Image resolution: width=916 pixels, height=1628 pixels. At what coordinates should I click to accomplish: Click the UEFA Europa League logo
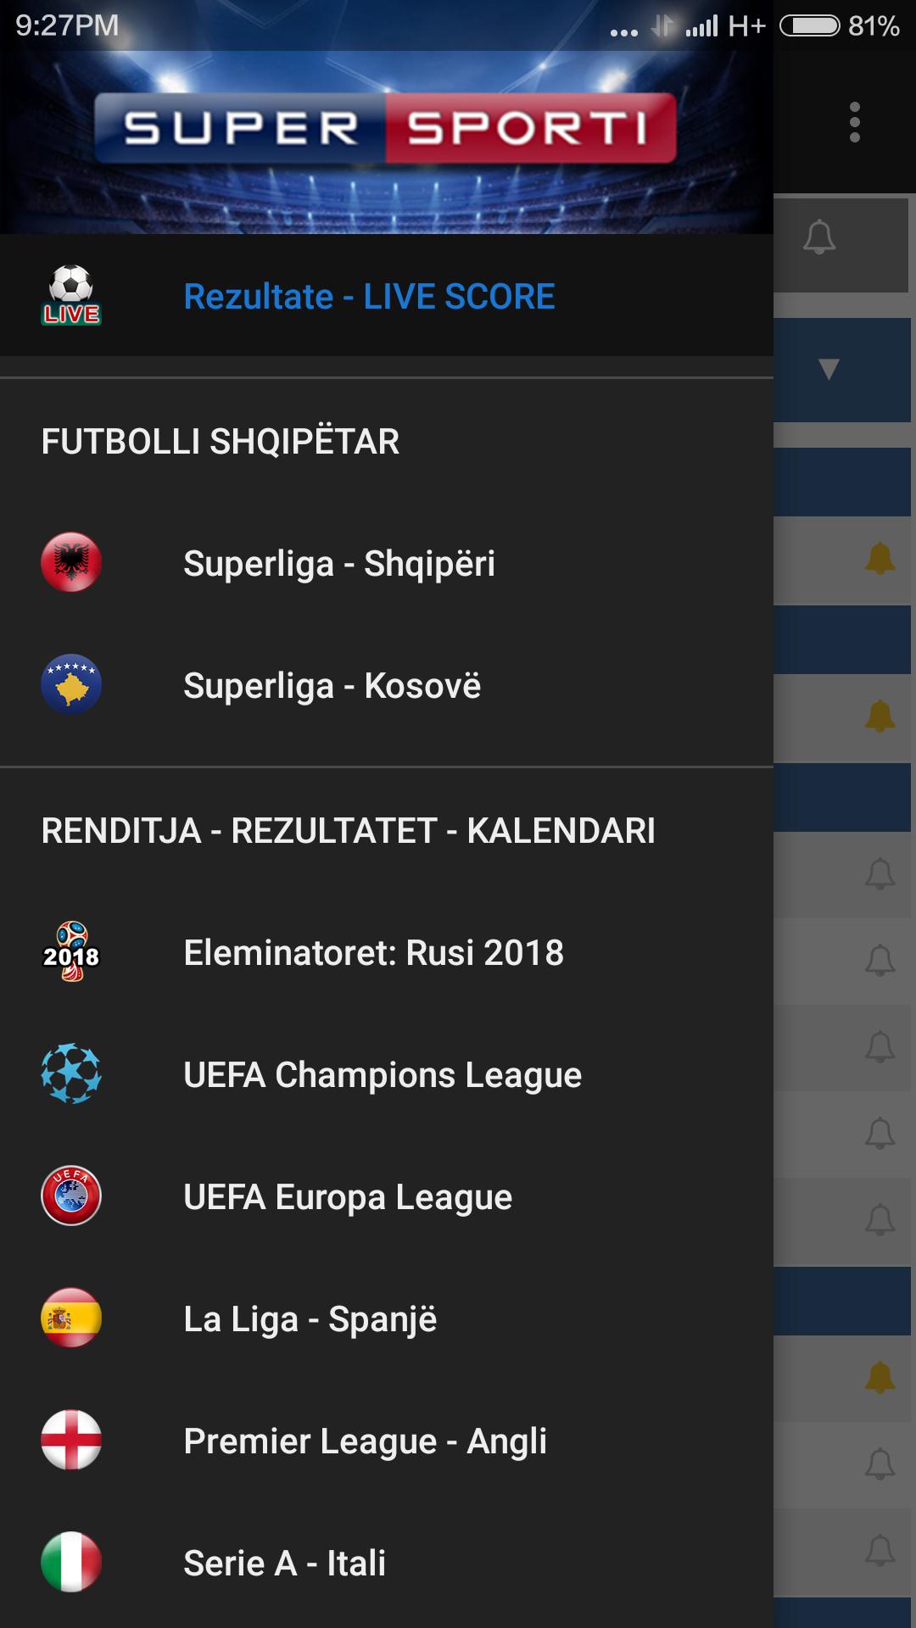click(72, 1196)
